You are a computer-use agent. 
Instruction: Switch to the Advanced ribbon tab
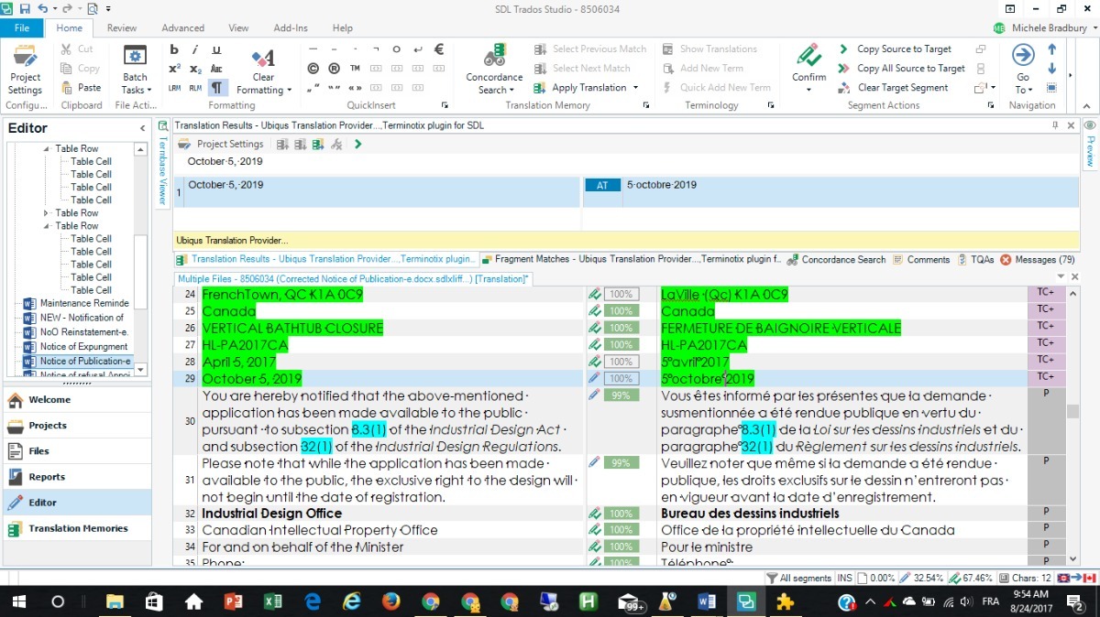tap(183, 28)
